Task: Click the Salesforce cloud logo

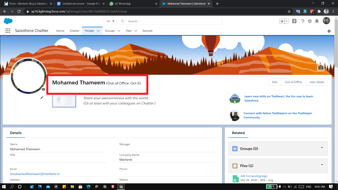Action: pos(8,21)
